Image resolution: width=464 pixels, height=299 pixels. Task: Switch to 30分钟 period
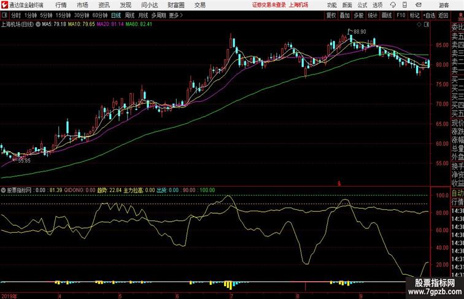click(x=82, y=15)
